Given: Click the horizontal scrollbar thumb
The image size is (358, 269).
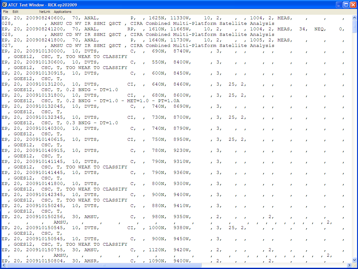Looking at the screenshot, I should click(x=104, y=265).
